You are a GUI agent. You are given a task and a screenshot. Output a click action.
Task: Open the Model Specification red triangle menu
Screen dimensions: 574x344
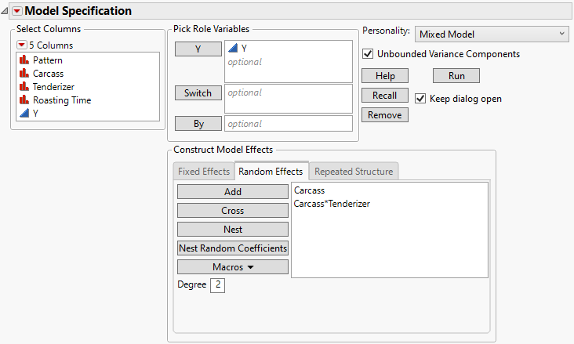[x=16, y=11]
